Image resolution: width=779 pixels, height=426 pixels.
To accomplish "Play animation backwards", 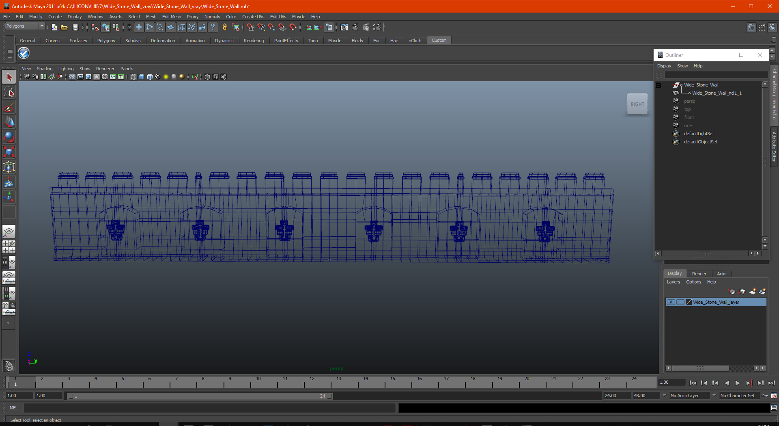I will (727, 383).
